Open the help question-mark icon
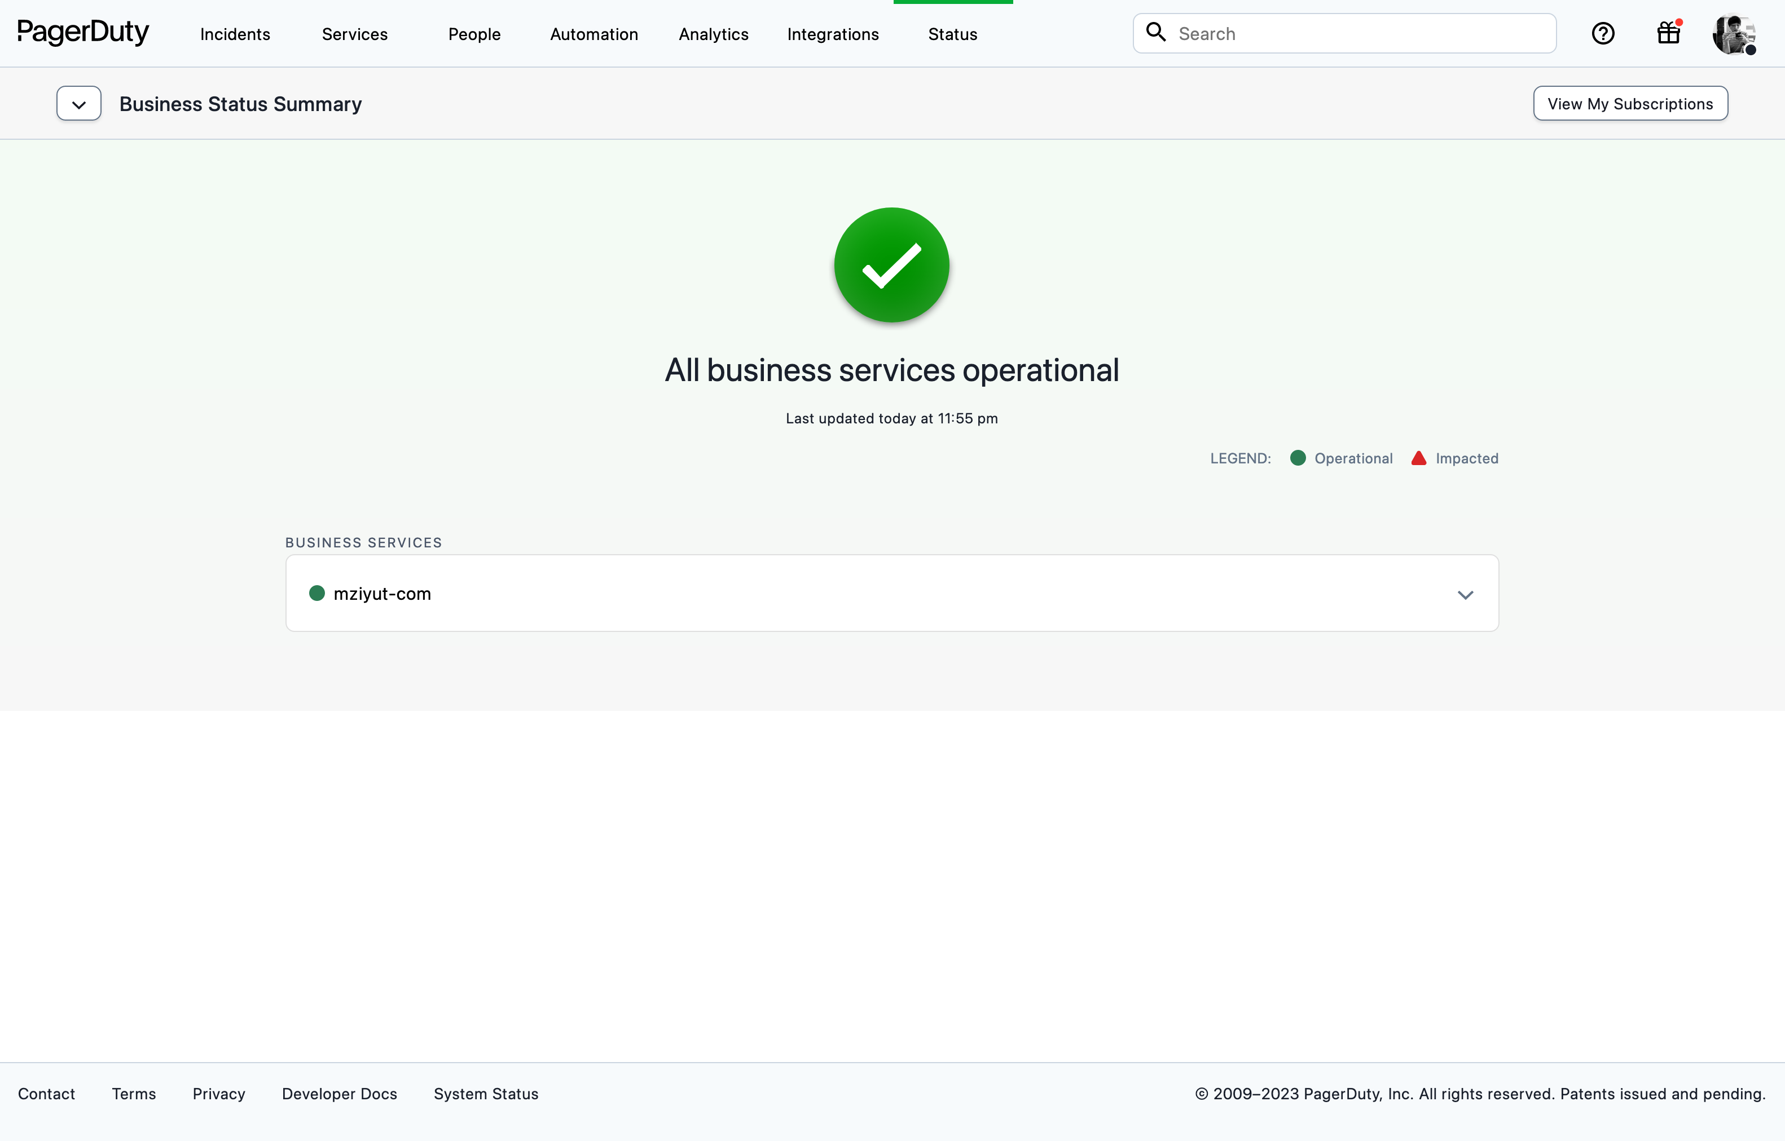 (1603, 33)
